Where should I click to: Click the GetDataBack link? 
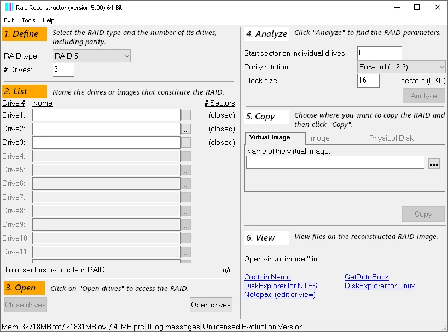click(366, 277)
